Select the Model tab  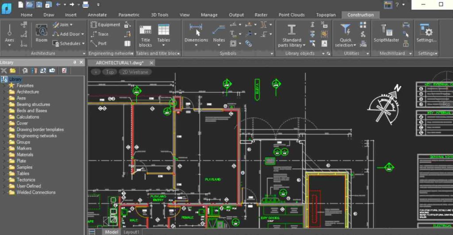click(111, 232)
